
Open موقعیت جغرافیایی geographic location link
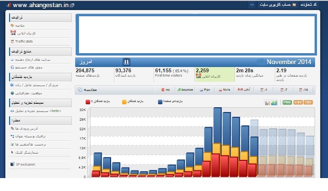tap(26, 93)
